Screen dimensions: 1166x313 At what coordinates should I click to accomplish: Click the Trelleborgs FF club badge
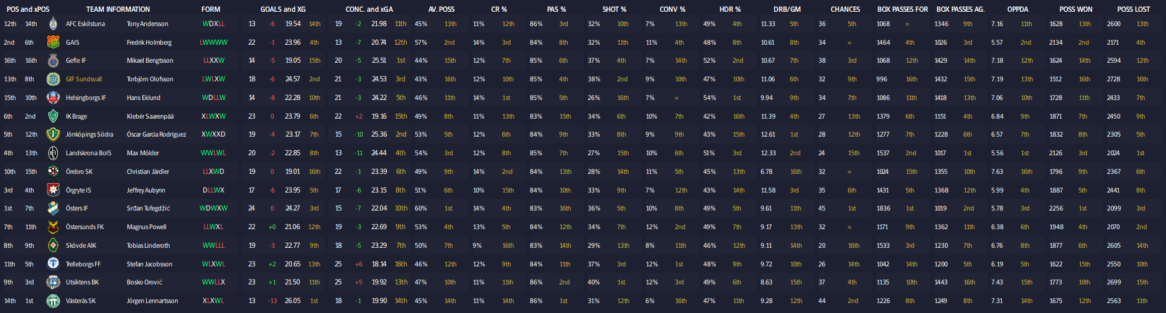(x=53, y=264)
